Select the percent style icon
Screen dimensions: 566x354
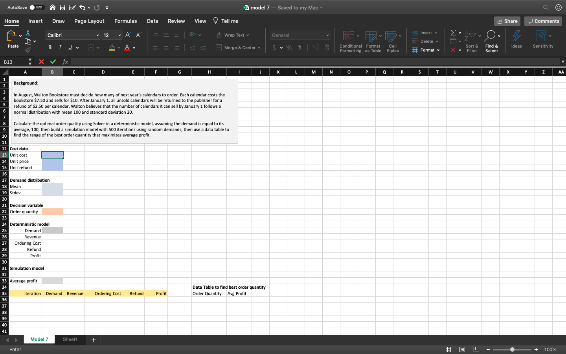(289, 47)
